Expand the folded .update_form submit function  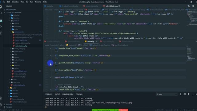(x=50, y=48)
